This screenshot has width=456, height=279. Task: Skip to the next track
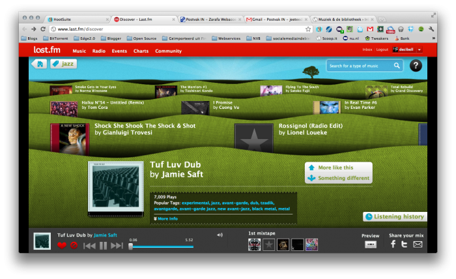pos(117,246)
